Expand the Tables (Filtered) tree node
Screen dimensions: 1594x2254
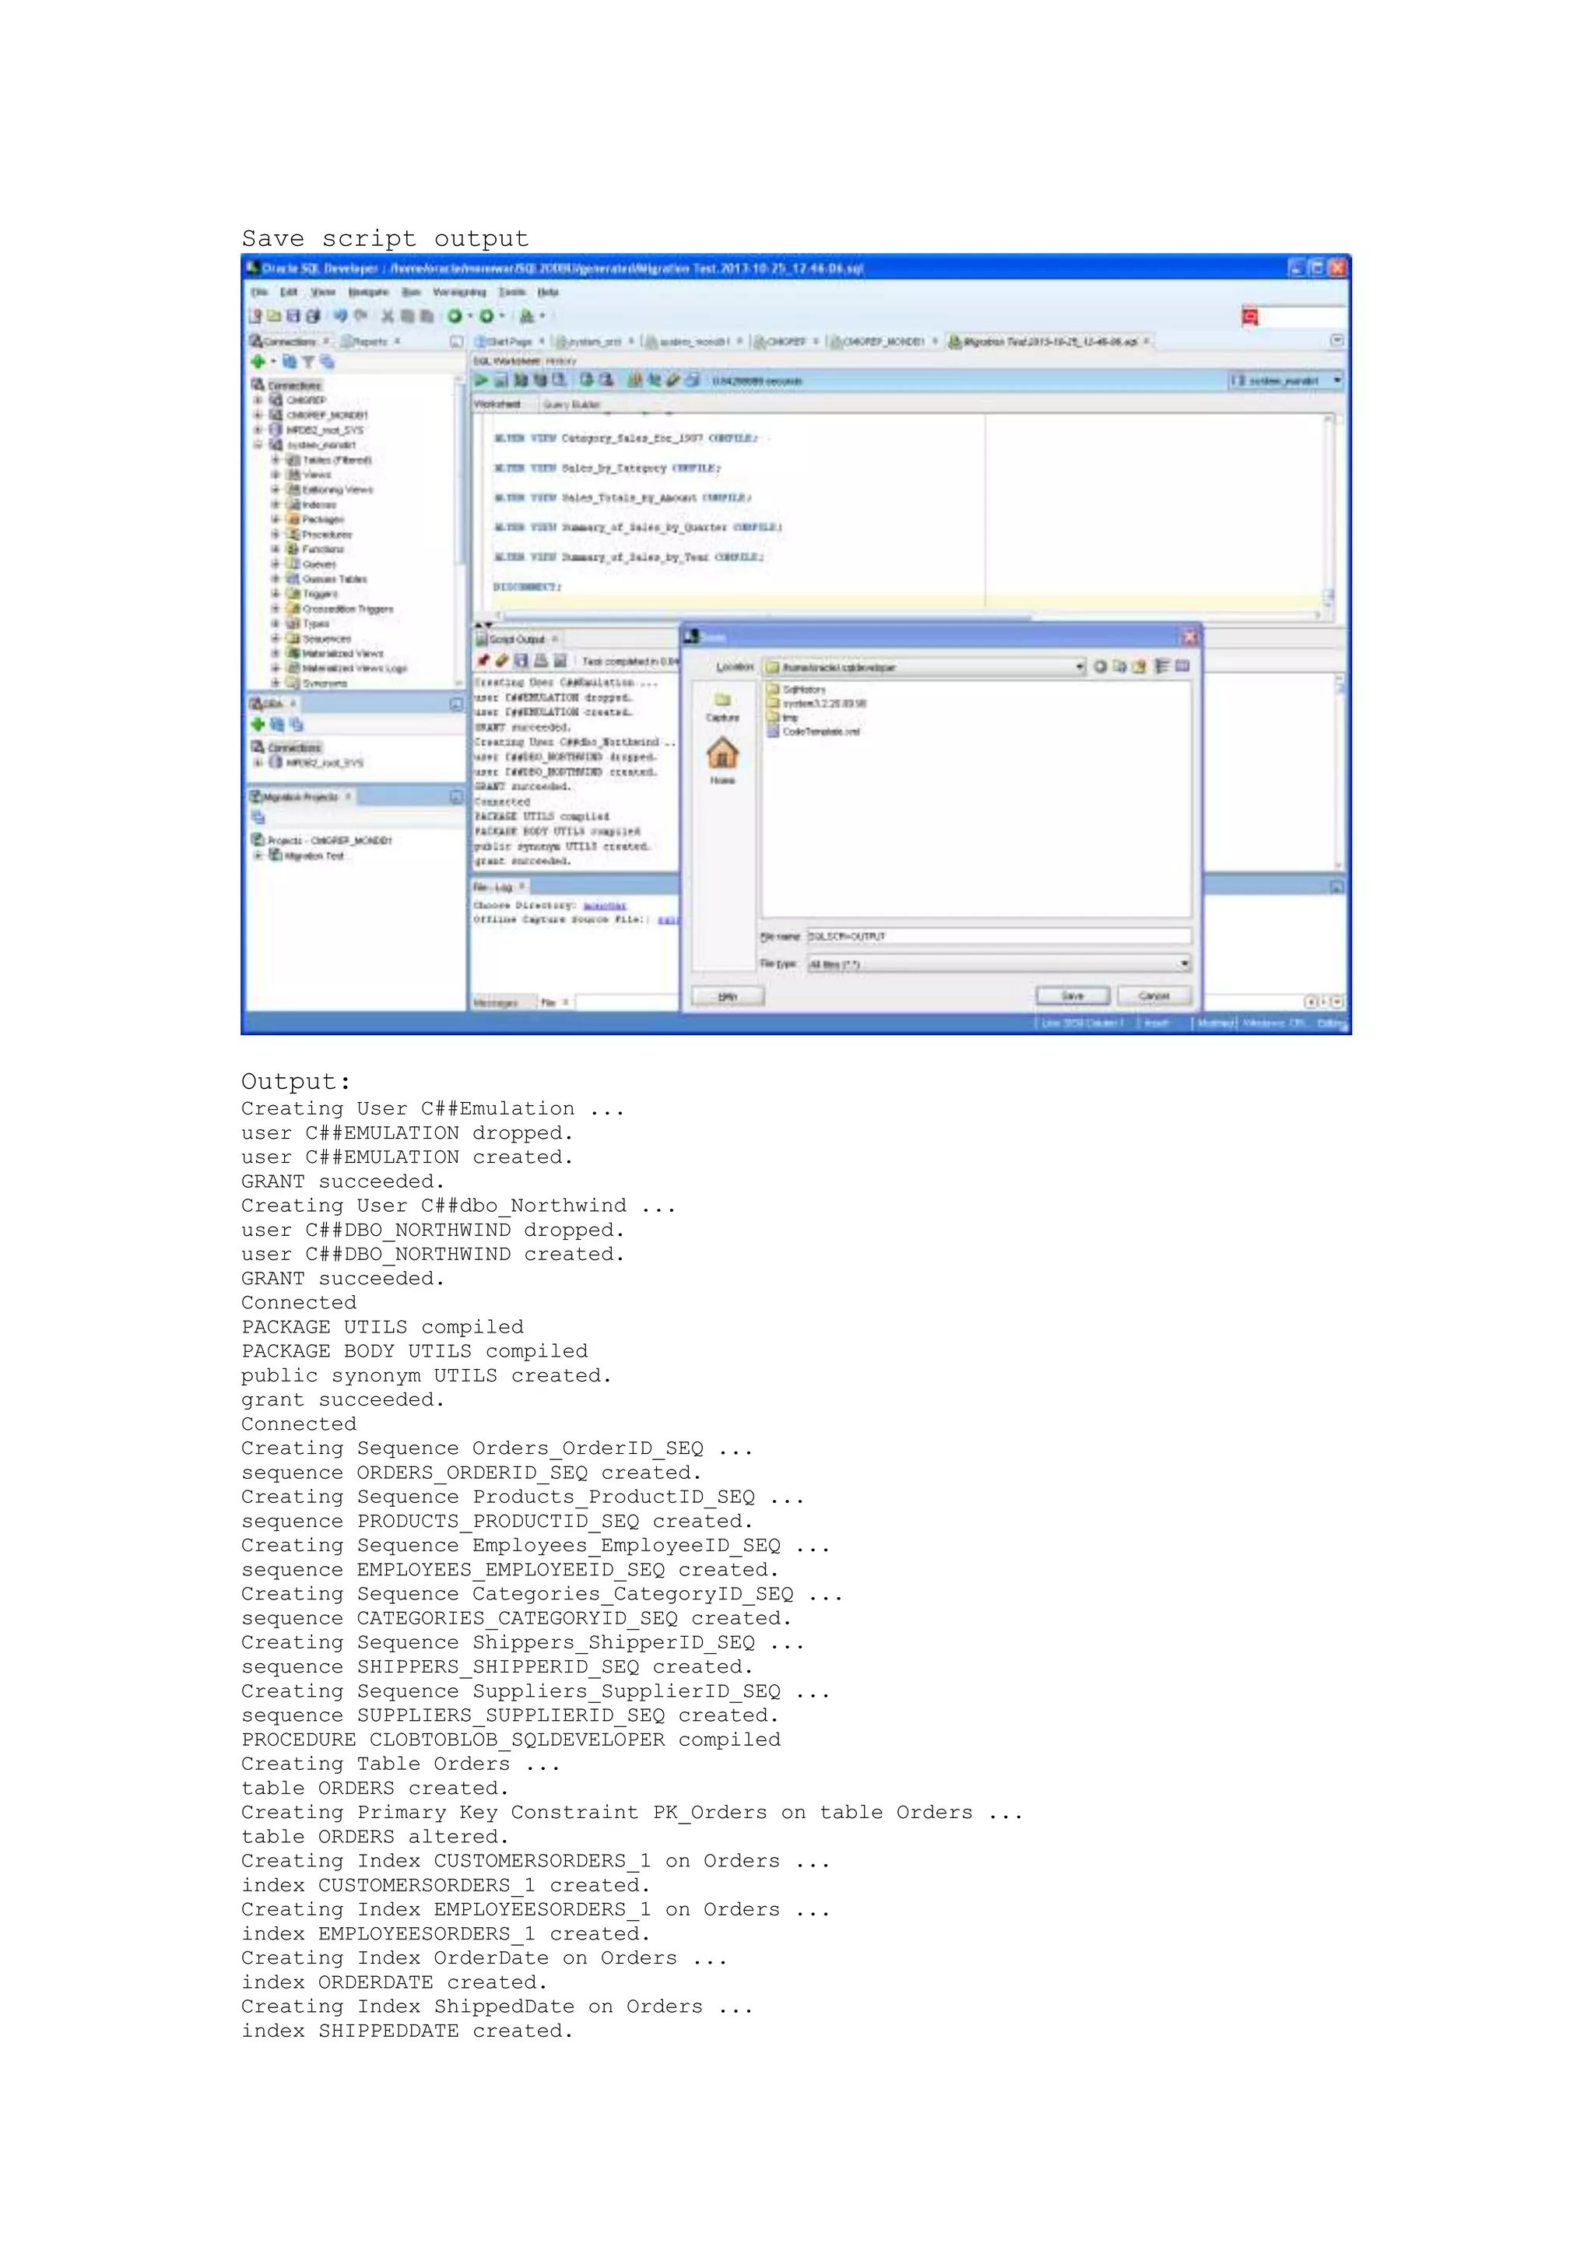click(x=275, y=459)
